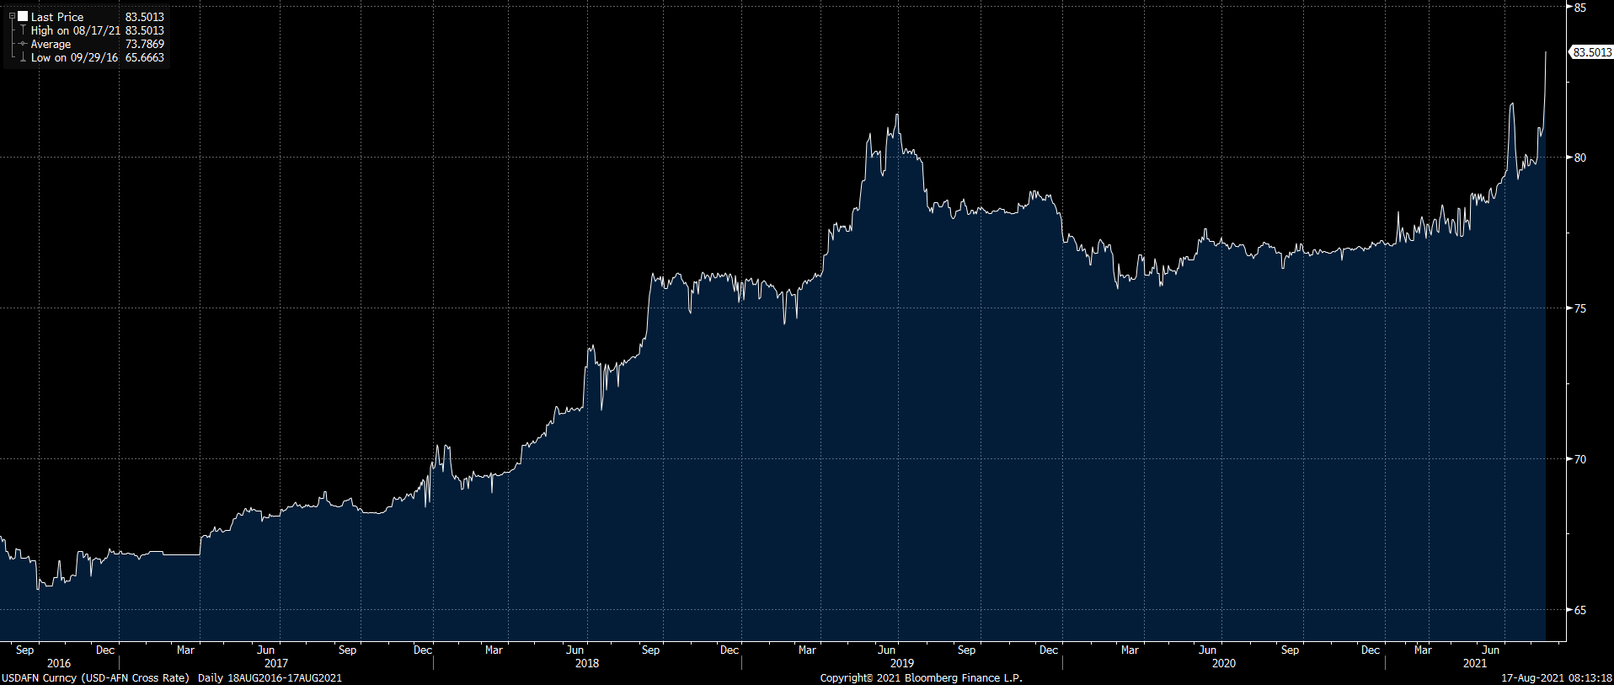The height and width of the screenshot is (685, 1614).
Task: Click the Low value 65.6663
Action: pyautogui.click(x=145, y=57)
